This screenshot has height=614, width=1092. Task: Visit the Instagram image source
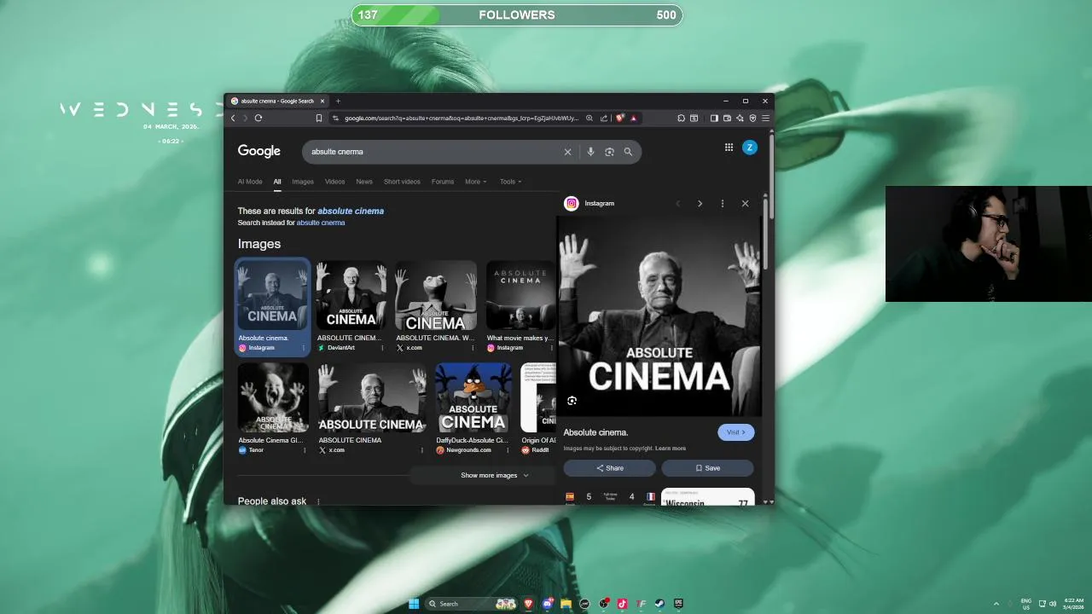pyautogui.click(x=735, y=432)
